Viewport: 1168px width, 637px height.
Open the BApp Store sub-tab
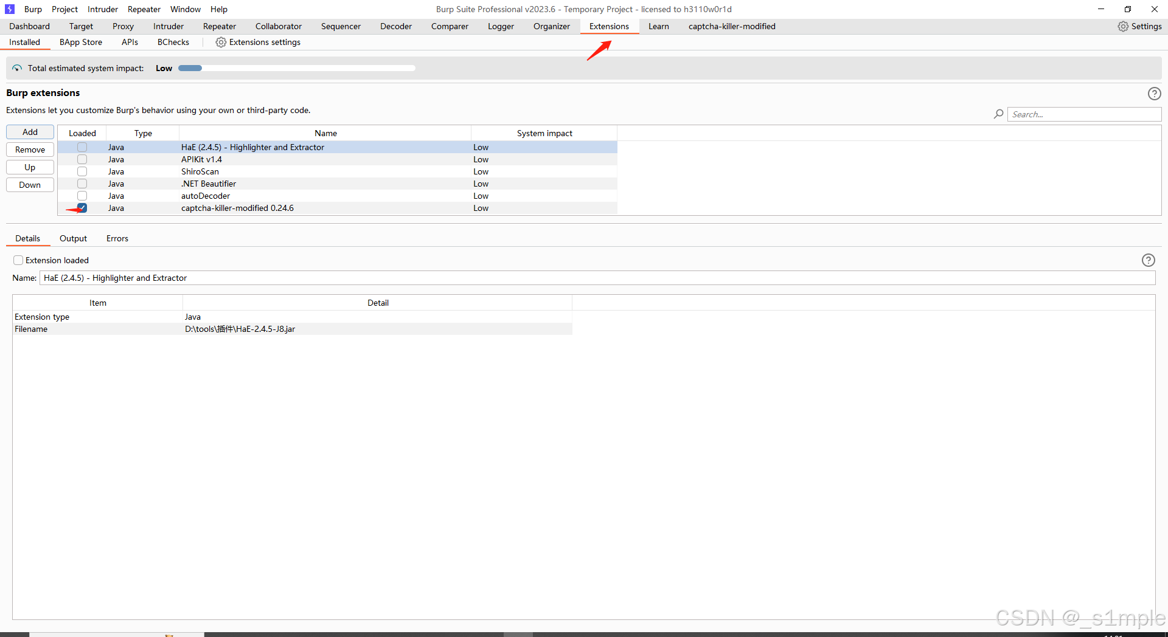point(81,42)
